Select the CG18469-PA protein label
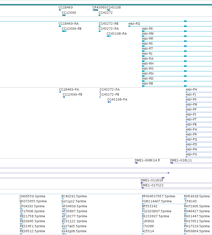This screenshot has width=212, height=235. click(69, 90)
